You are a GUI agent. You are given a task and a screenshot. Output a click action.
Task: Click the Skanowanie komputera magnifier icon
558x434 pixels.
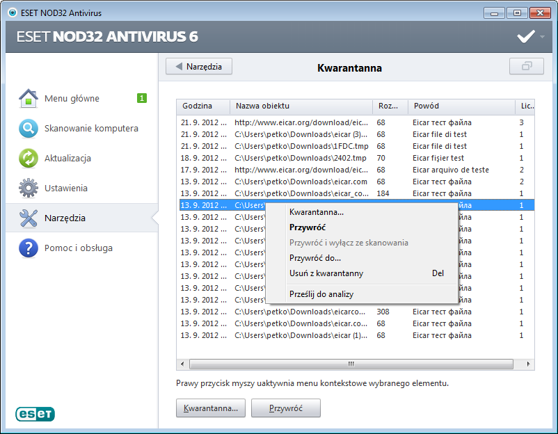click(x=29, y=128)
